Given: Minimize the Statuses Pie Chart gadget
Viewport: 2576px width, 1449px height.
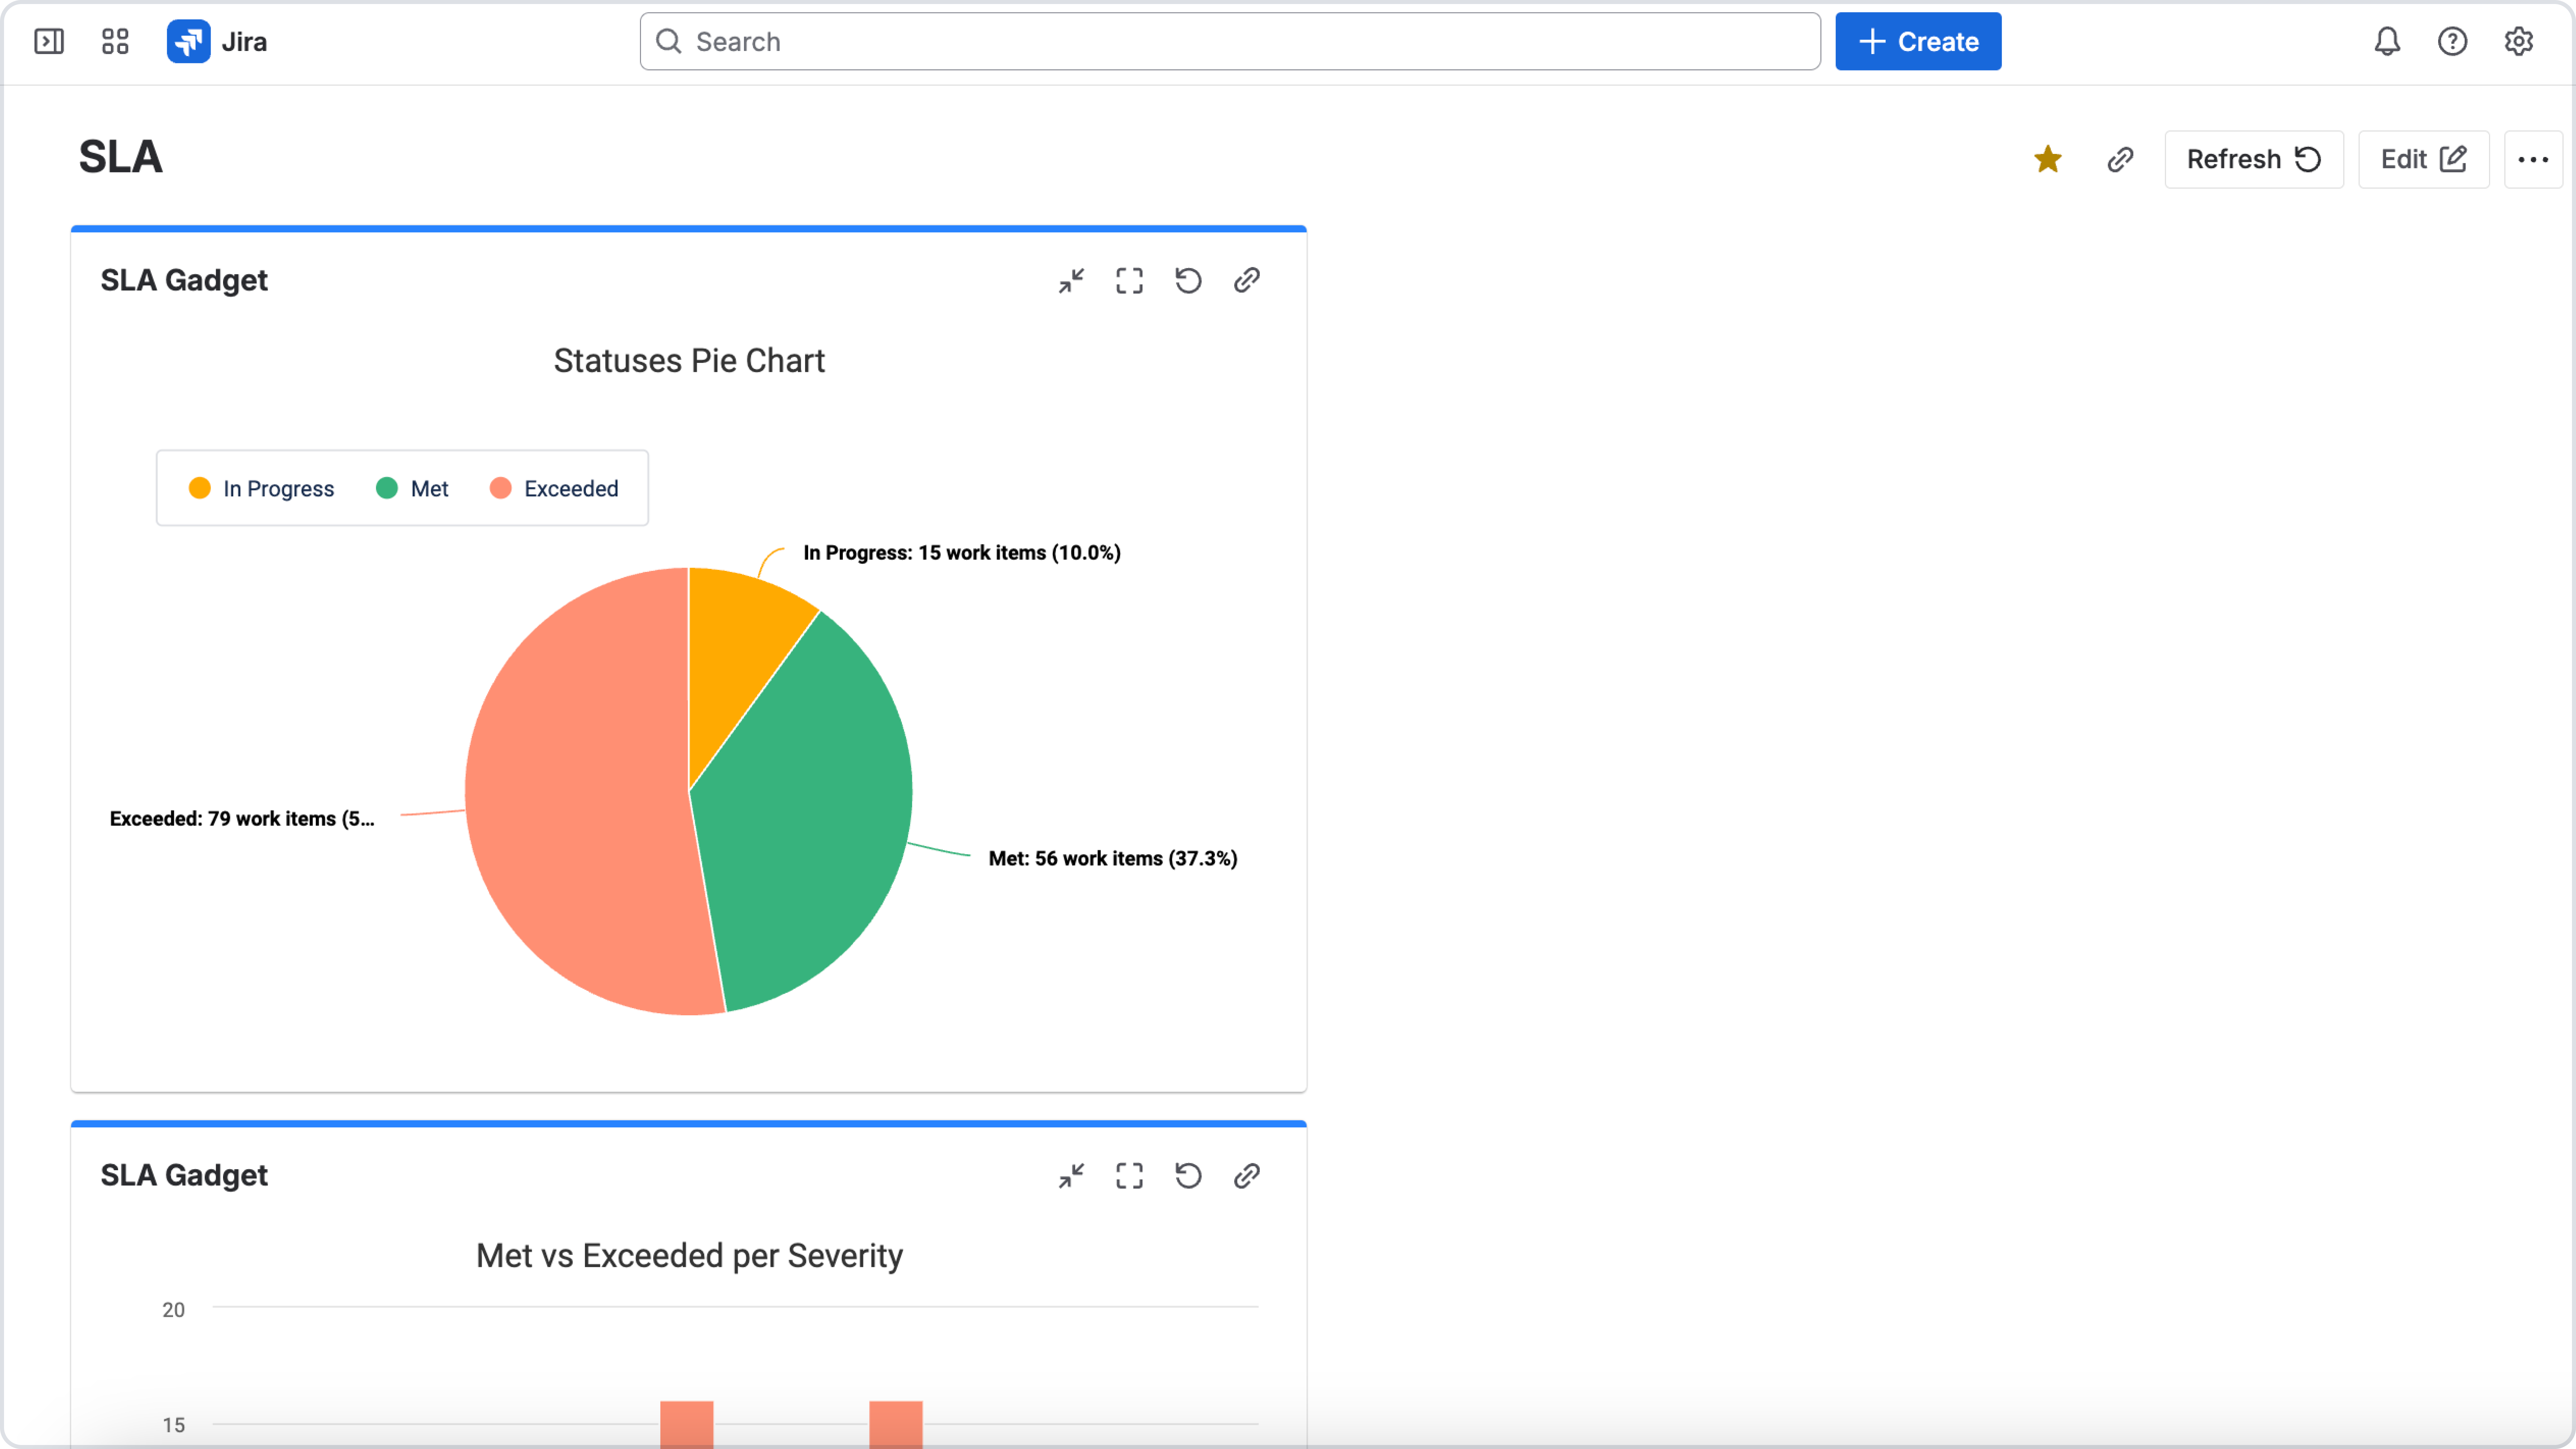Looking at the screenshot, I should click(x=1071, y=281).
